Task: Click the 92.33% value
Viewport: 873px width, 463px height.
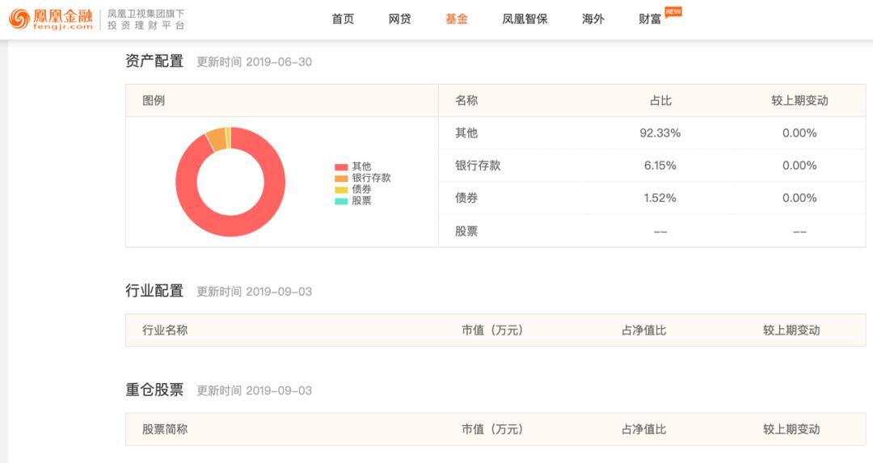Action: coord(660,133)
